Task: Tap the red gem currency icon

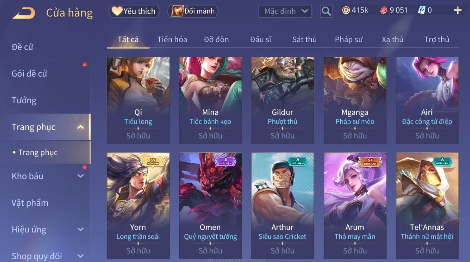Action: click(x=383, y=10)
